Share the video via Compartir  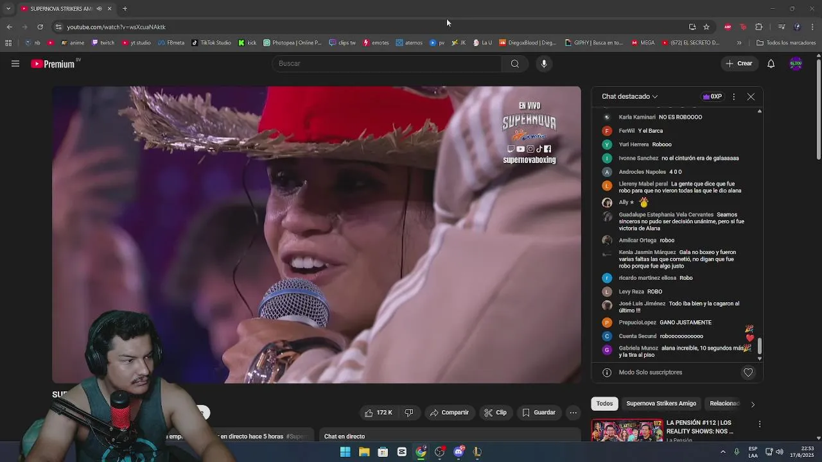pos(450,413)
